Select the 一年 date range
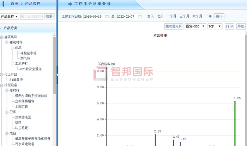247x146 pixels. 209,16
